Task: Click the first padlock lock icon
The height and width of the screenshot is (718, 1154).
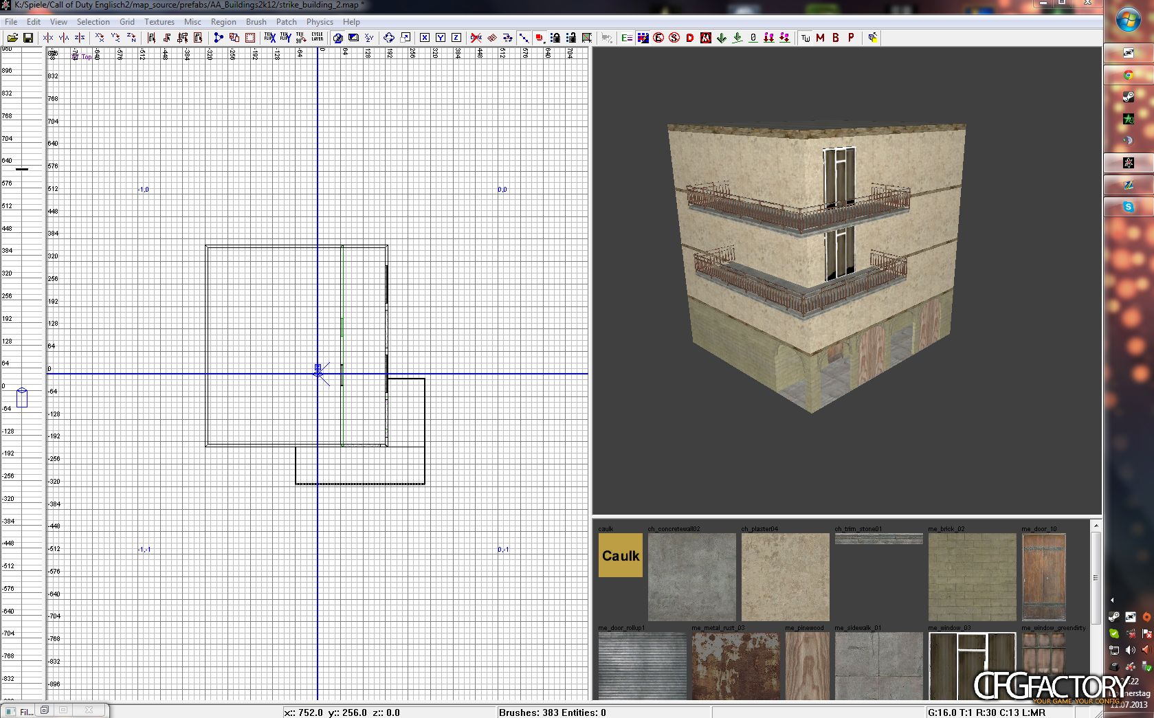Action: pos(555,38)
